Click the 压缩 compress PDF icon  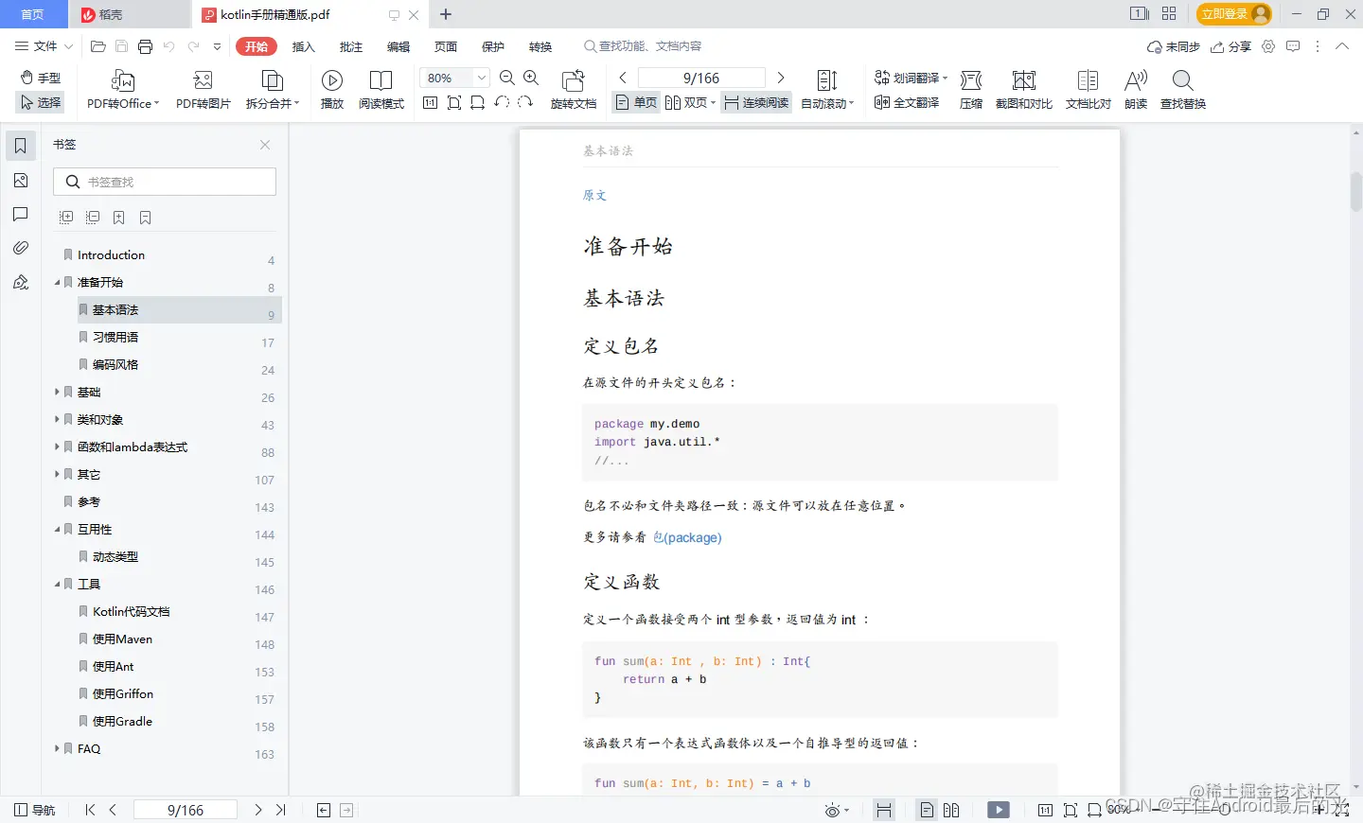970,88
